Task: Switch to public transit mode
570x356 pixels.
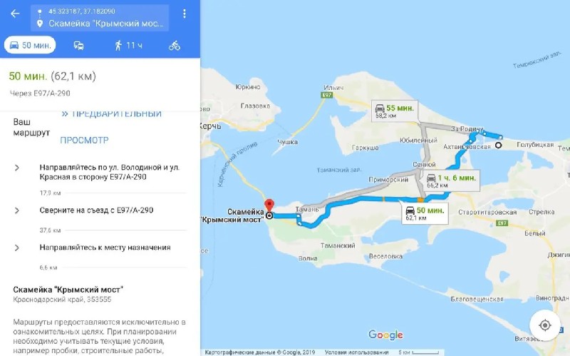Action: click(79, 46)
